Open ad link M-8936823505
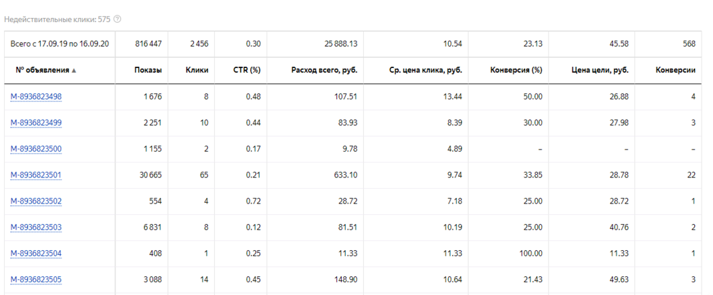Viewport: 713px width, 295px height. coord(36,280)
